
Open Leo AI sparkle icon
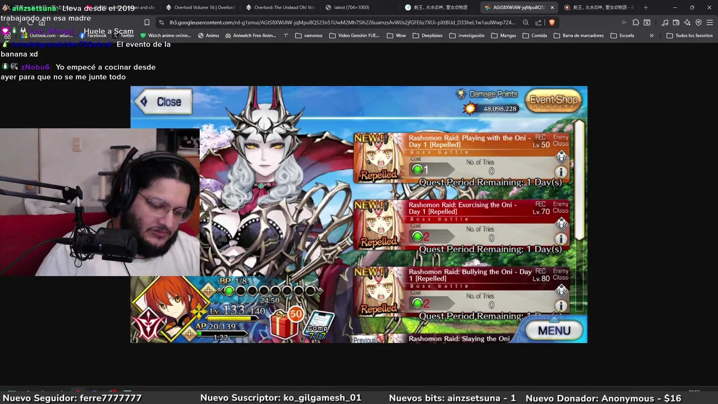[x=687, y=22]
